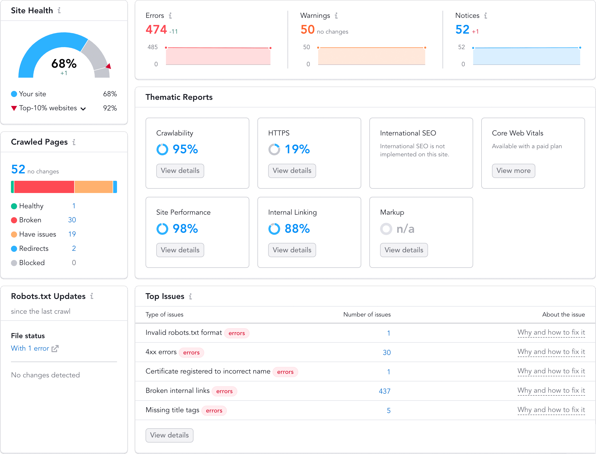
Task: Click the green Healthy legend dot
Action: pos(14,206)
